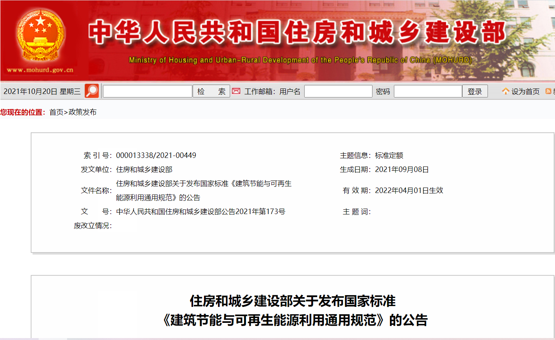Screen dimensions: 555x340
Task: Click the 标准定额 topic information value
Action: (389, 156)
